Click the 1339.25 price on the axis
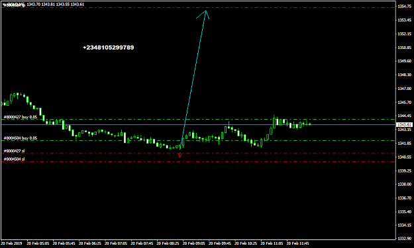 [x=405, y=171]
